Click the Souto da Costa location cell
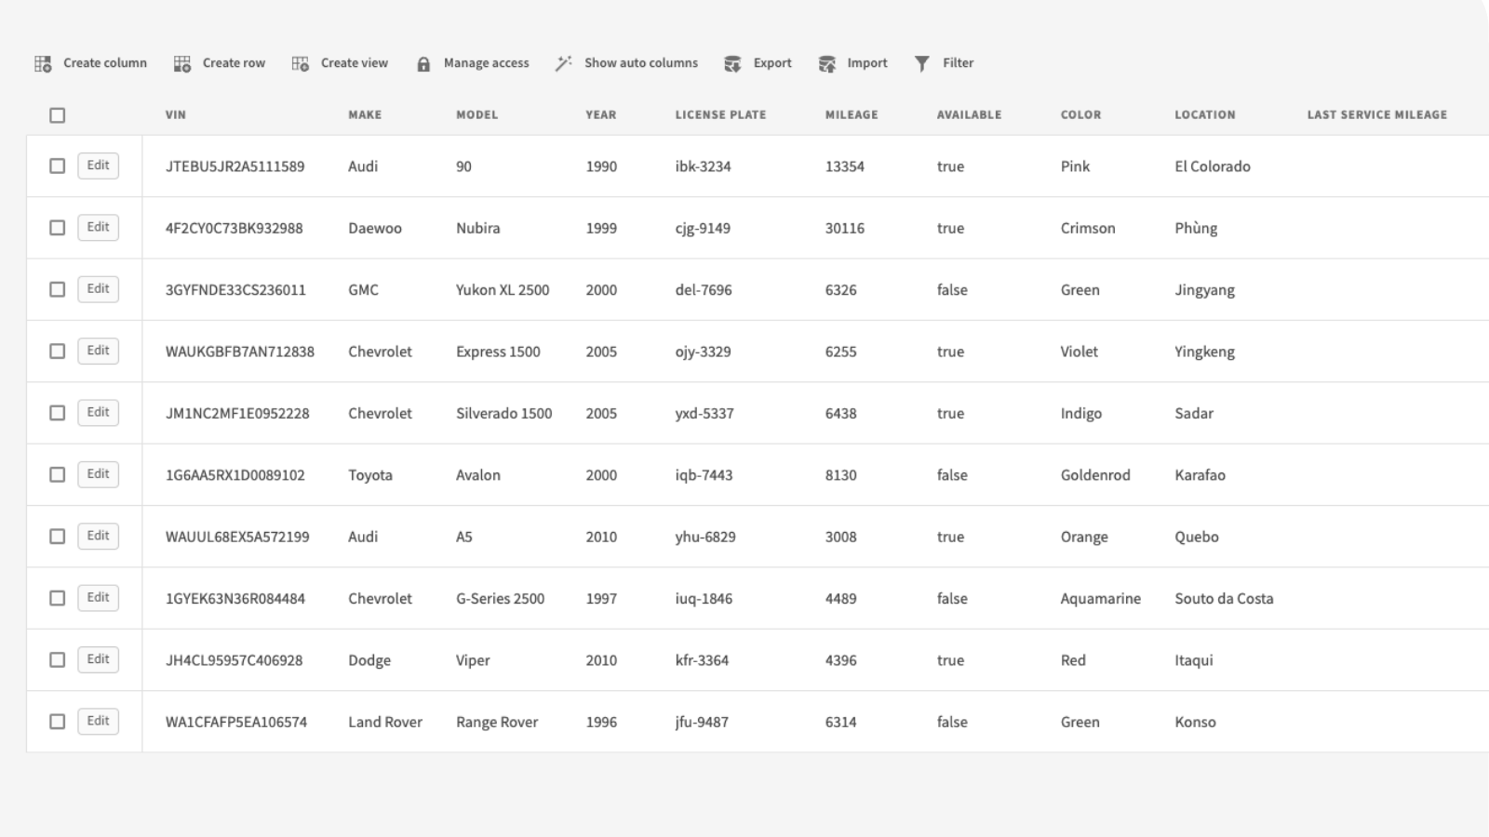 click(1223, 599)
